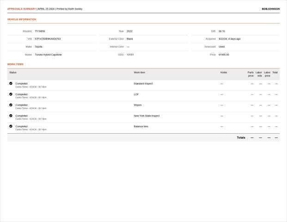Click the Exterior color field label

(116, 39)
